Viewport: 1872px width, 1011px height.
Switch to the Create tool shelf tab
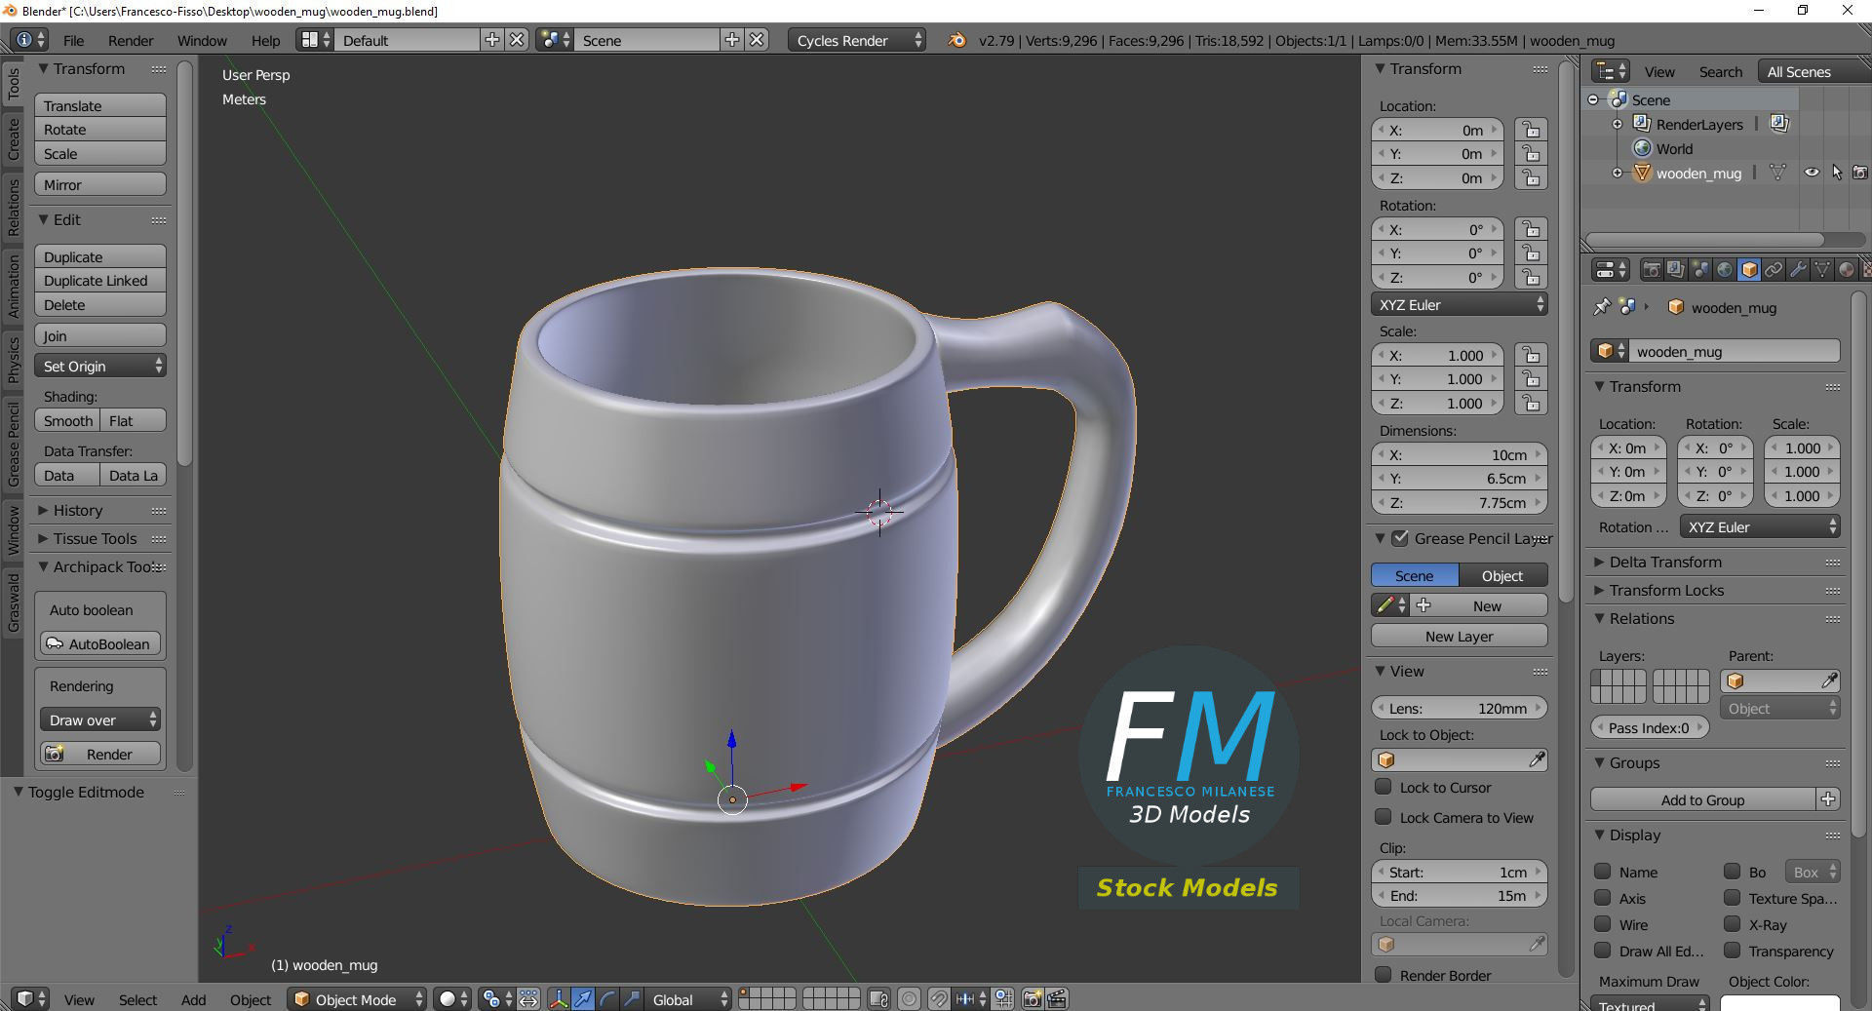[x=13, y=139]
